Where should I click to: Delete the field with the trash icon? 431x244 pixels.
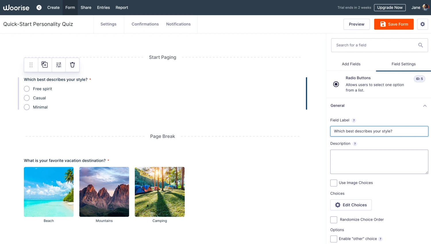click(x=72, y=65)
